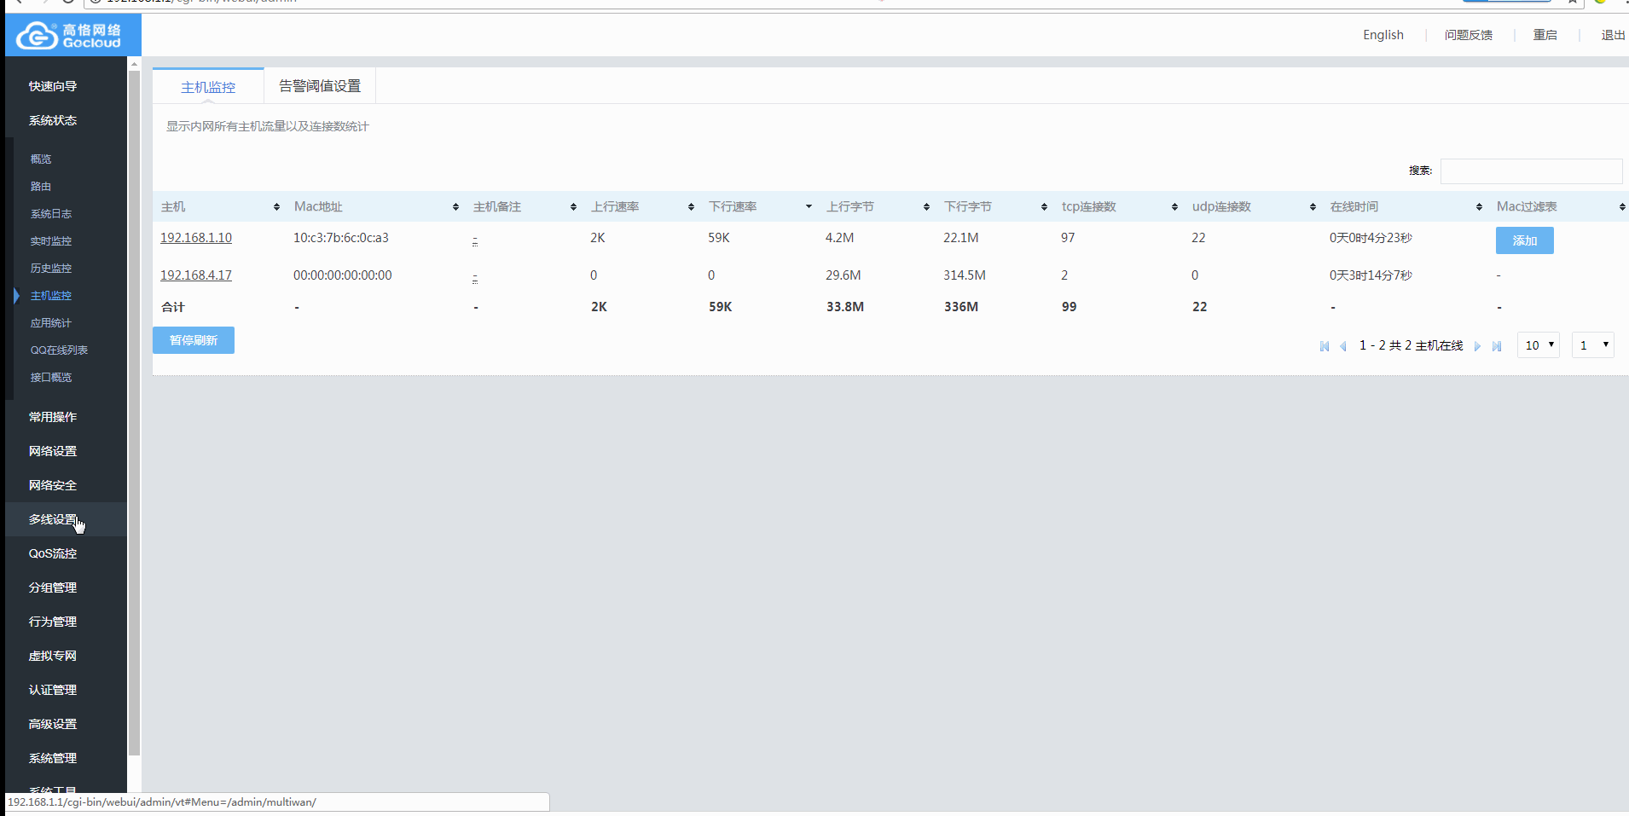
Task: Switch to 主机监控 tab
Action: click(x=208, y=87)
